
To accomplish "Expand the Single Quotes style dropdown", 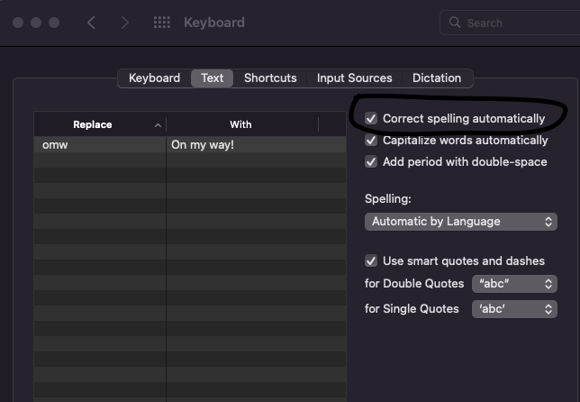I will pyautogui.click(x=514, y=309).
